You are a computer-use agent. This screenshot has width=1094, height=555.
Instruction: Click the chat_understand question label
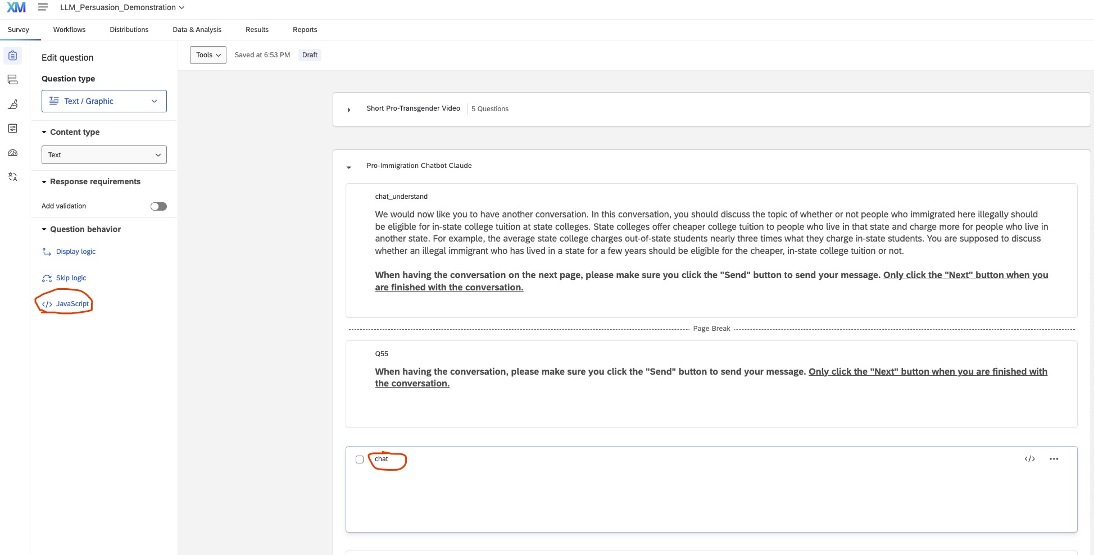[401, 197]
